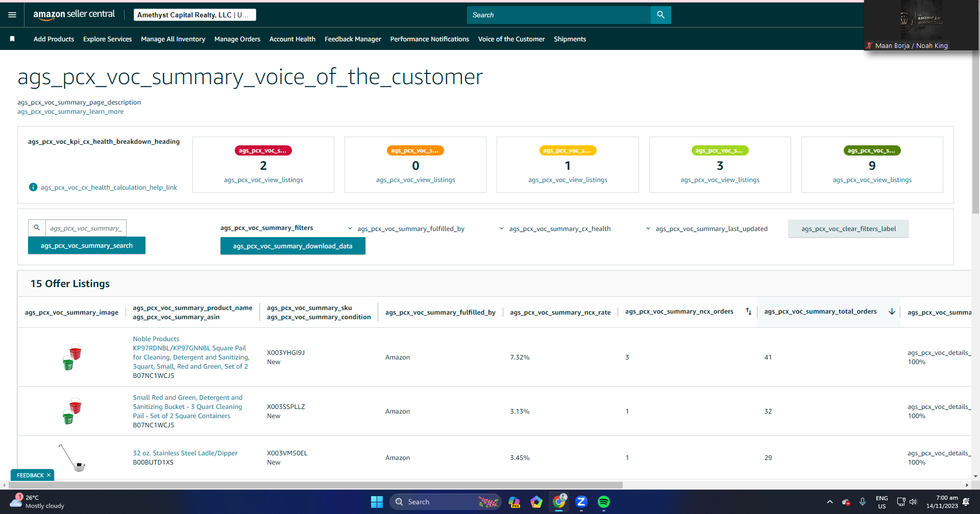
Task: Navigate to Manage Orders
Action: click(x=237, y=39)
